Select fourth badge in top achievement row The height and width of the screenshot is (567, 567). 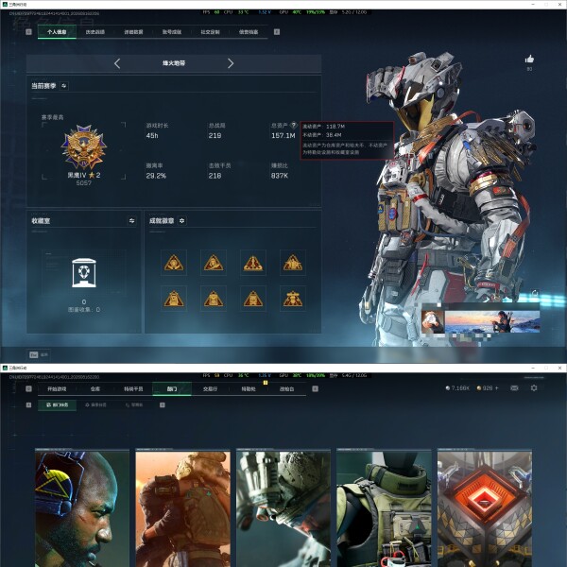(293, 263)
